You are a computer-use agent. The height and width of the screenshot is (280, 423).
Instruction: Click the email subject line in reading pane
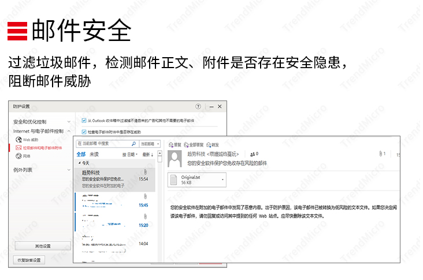228,164
